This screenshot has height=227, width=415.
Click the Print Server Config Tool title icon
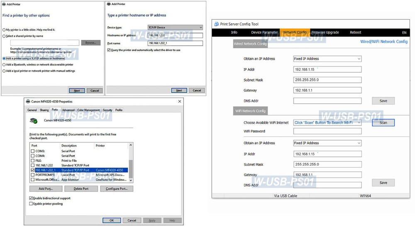[216, 24]
